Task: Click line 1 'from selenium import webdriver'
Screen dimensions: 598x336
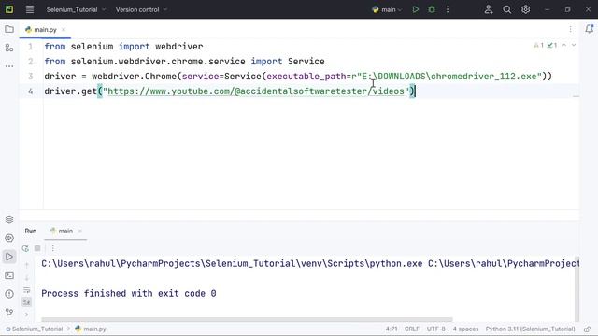Action: click(123, 47)
